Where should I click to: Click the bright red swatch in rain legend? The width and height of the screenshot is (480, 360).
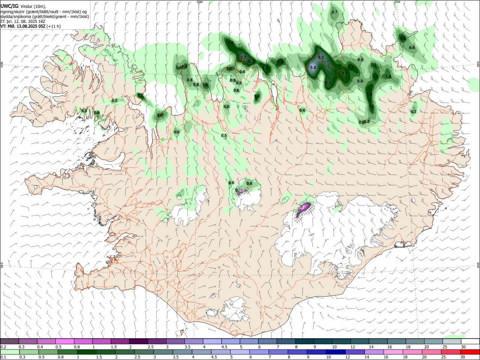point(469,352)
